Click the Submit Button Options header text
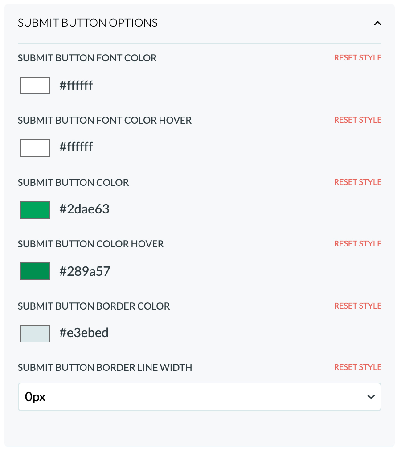Screen dimensions: 401x451 click(87, 23)
